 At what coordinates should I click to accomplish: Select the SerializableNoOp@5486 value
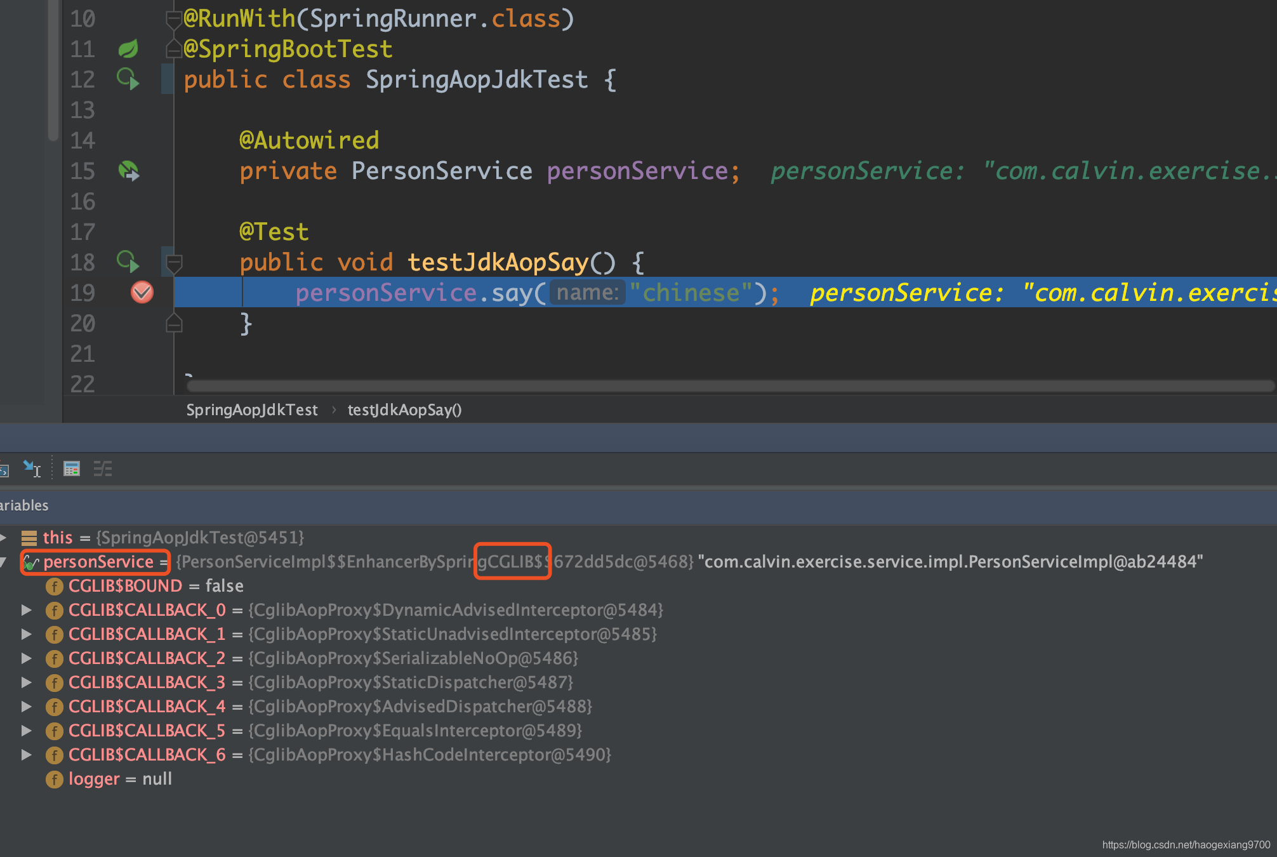pyautogui.click(x=413, y=658)
